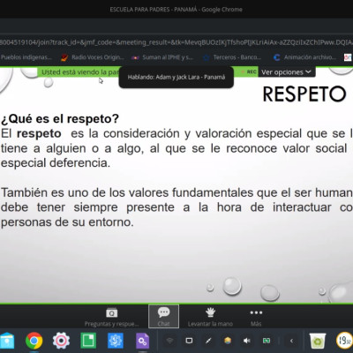Expand hidden system tray icons arrow

pyautogui.click(x=291, y=341)
